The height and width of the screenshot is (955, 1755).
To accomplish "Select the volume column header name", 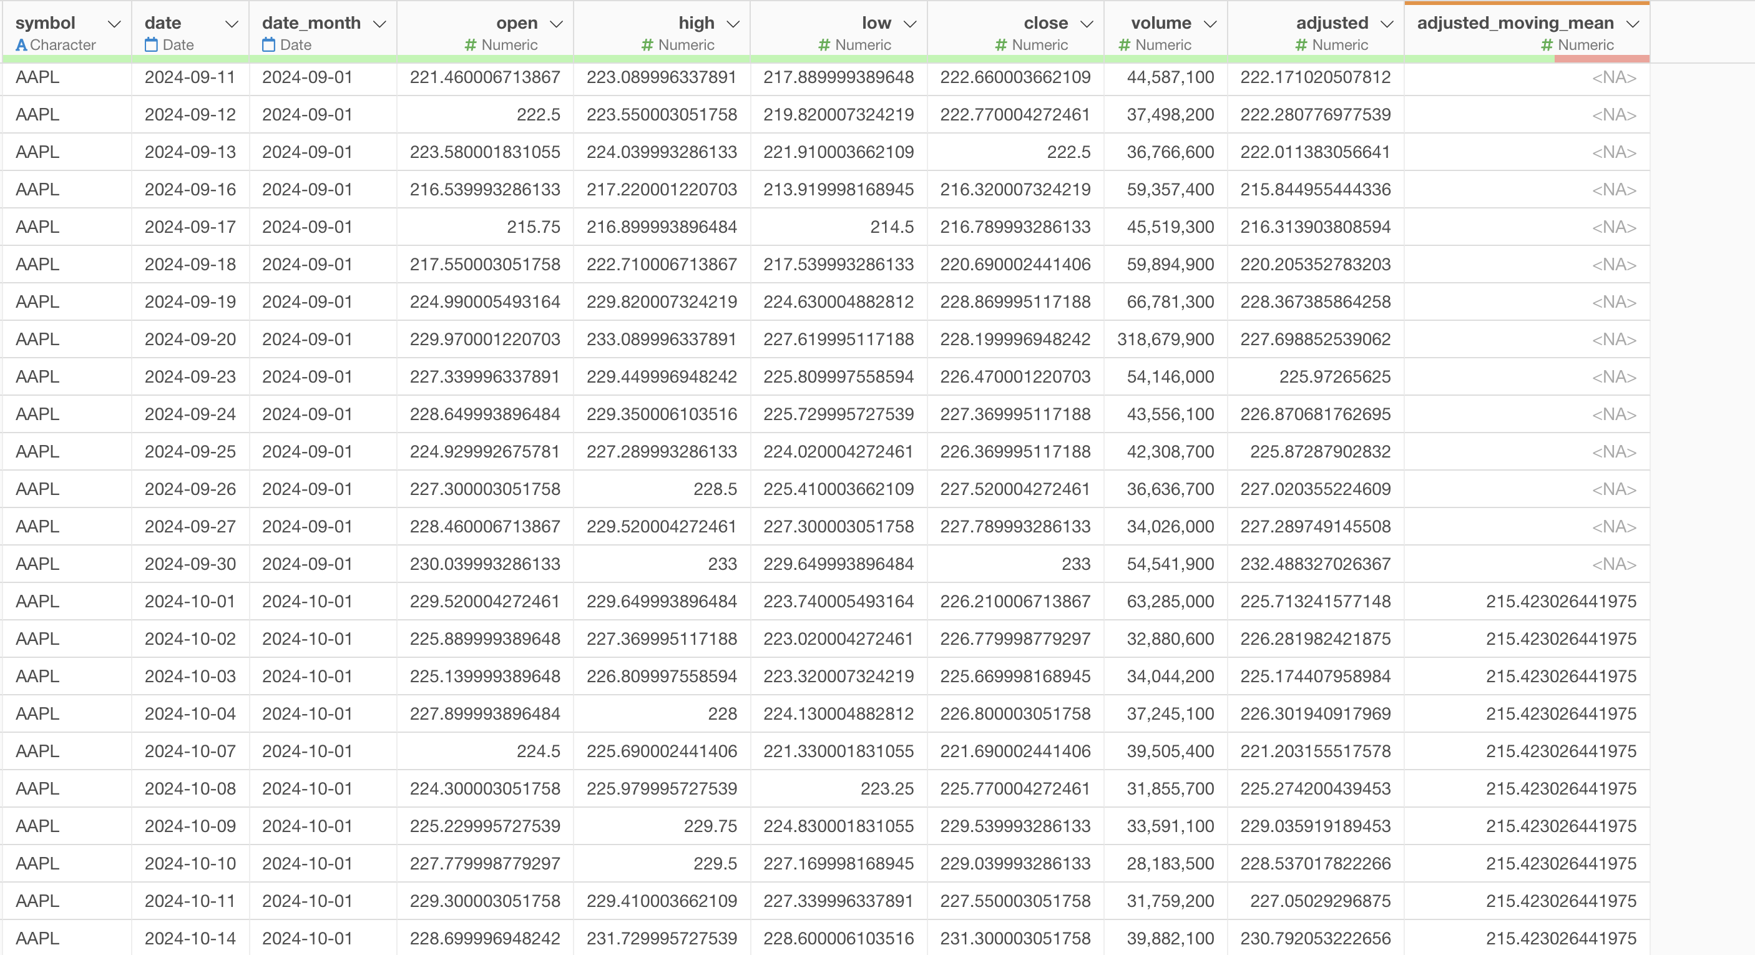I will tap(1161, 23).
